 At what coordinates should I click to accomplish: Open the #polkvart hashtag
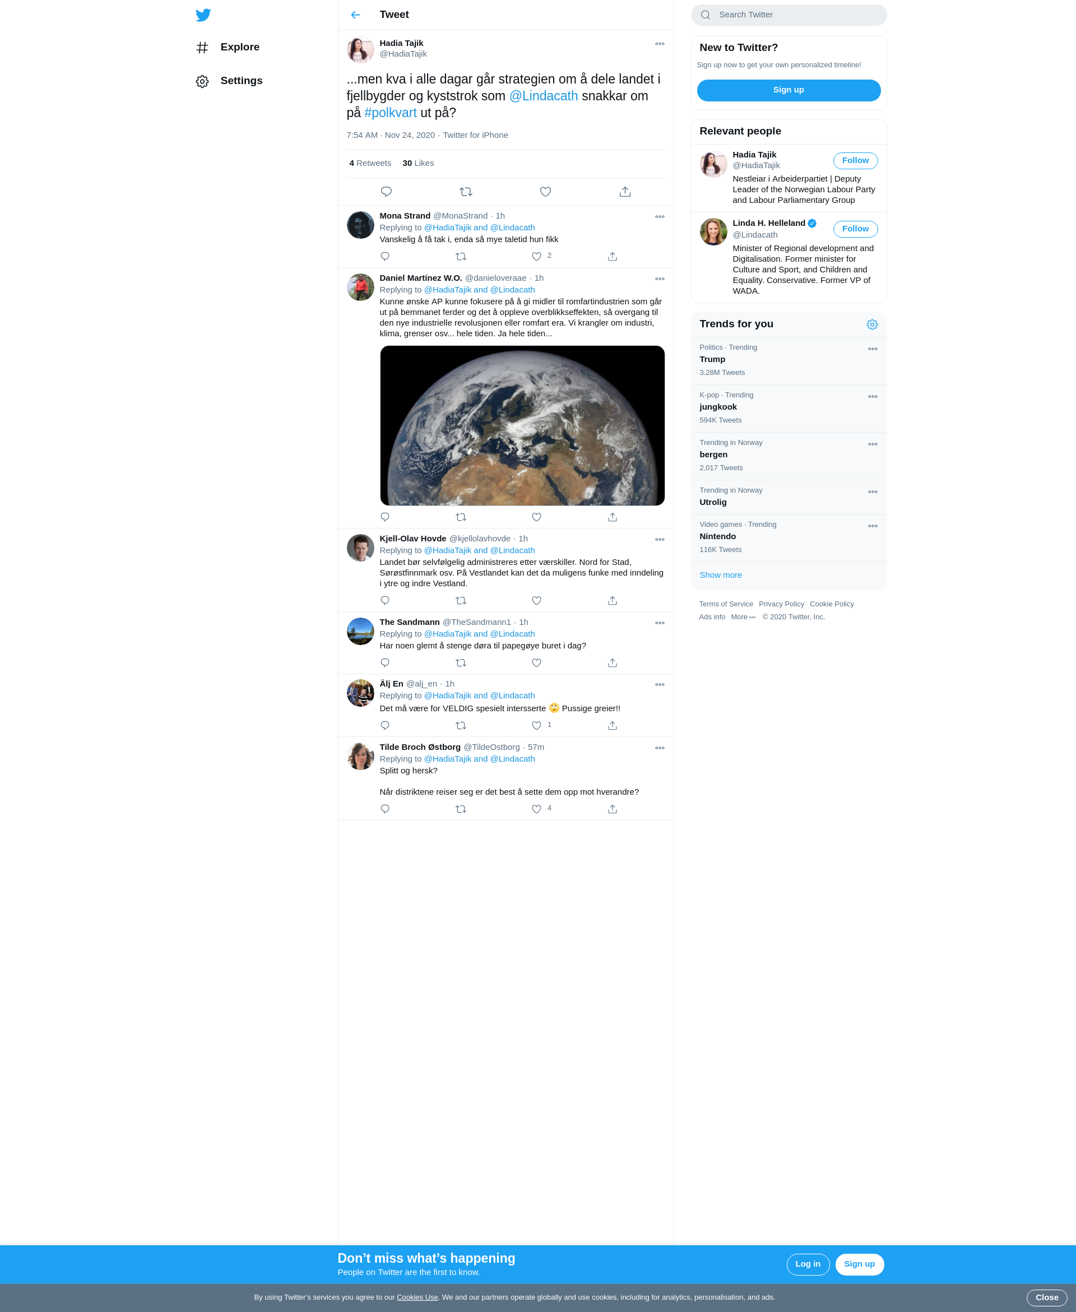coord(391,113)
